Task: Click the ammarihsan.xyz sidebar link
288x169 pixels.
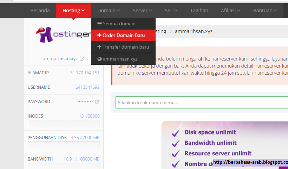Action: (x=60, y=59)
